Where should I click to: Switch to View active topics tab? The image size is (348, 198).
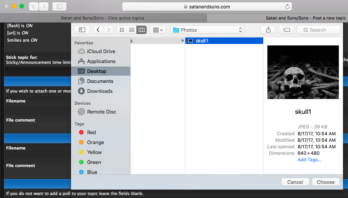click(x=103, y=18)
